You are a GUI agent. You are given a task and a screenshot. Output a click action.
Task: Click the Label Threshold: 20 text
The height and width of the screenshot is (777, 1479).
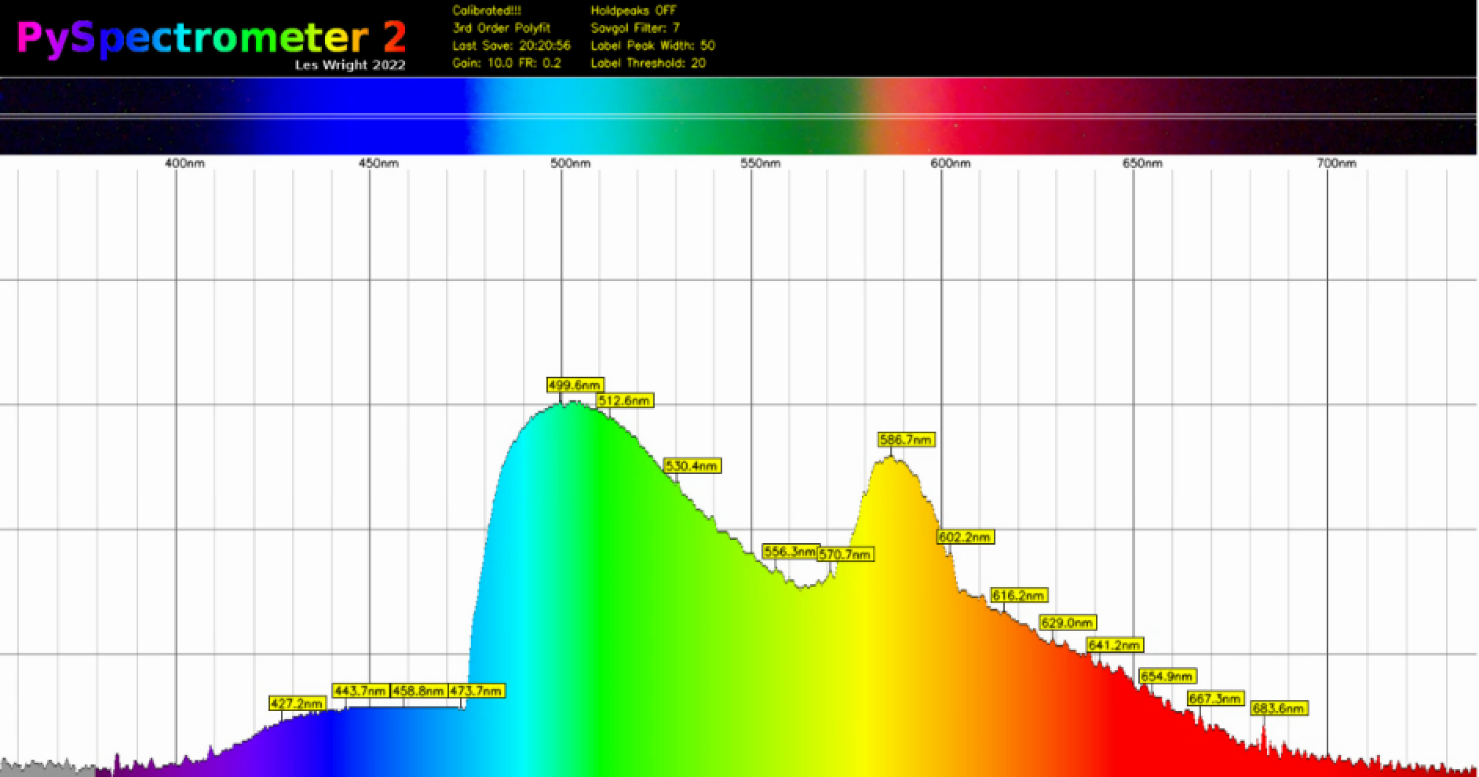[648, 63]
